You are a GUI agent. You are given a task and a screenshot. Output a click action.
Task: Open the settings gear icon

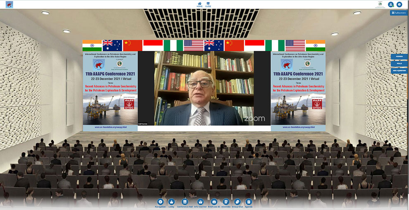click(x=399, y=5)
